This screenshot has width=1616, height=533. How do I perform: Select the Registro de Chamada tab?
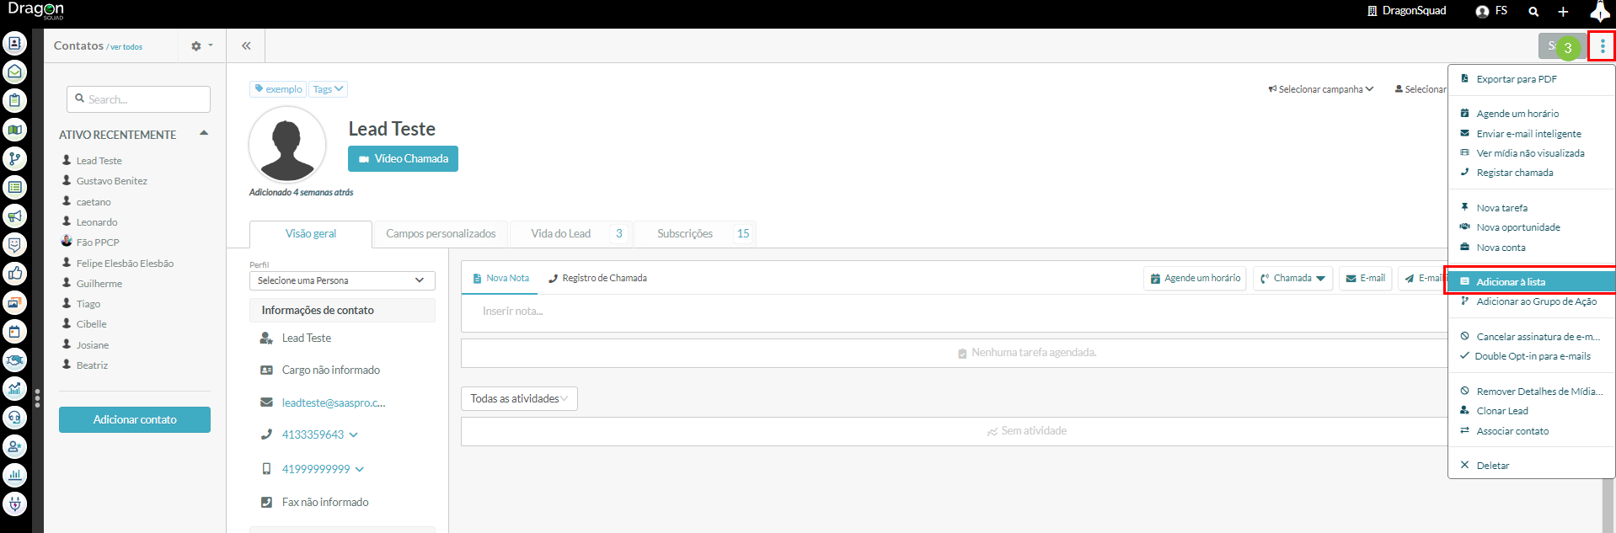pyautogui.click(x=597, y=278)
